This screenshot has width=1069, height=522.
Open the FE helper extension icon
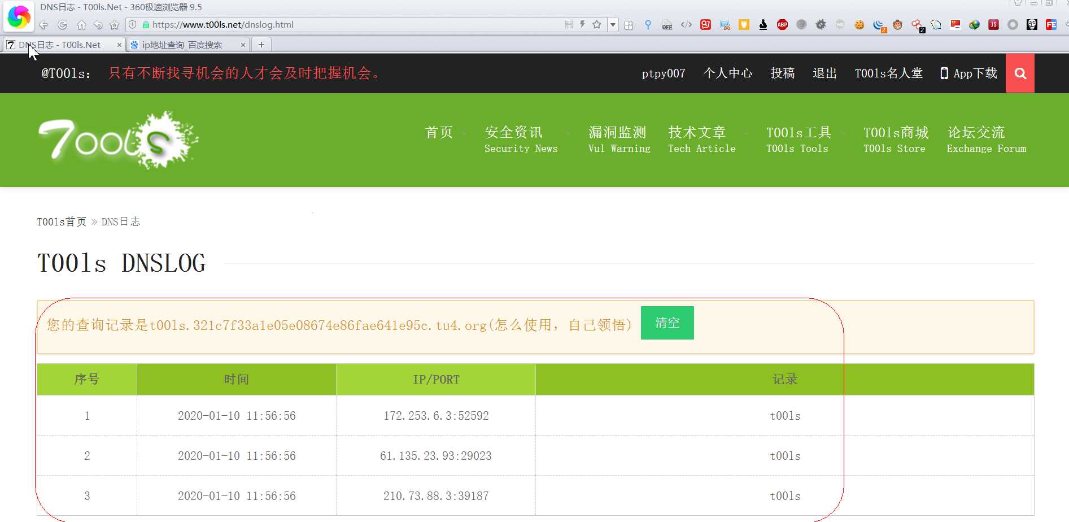pyautogui.click(x=1051, y=25)
